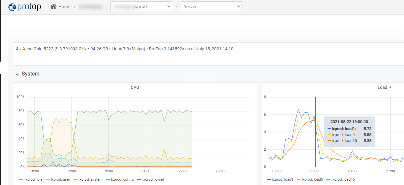This screenshot has height=185, width=404.
Task: Click the 23:00 label on CPU chart axis
Action: (x=220, y=171)
